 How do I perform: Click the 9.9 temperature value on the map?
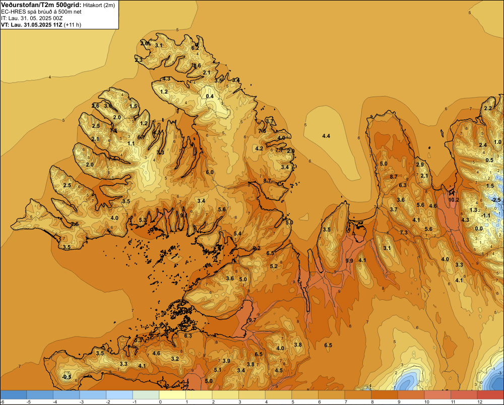tap(349, 261)
